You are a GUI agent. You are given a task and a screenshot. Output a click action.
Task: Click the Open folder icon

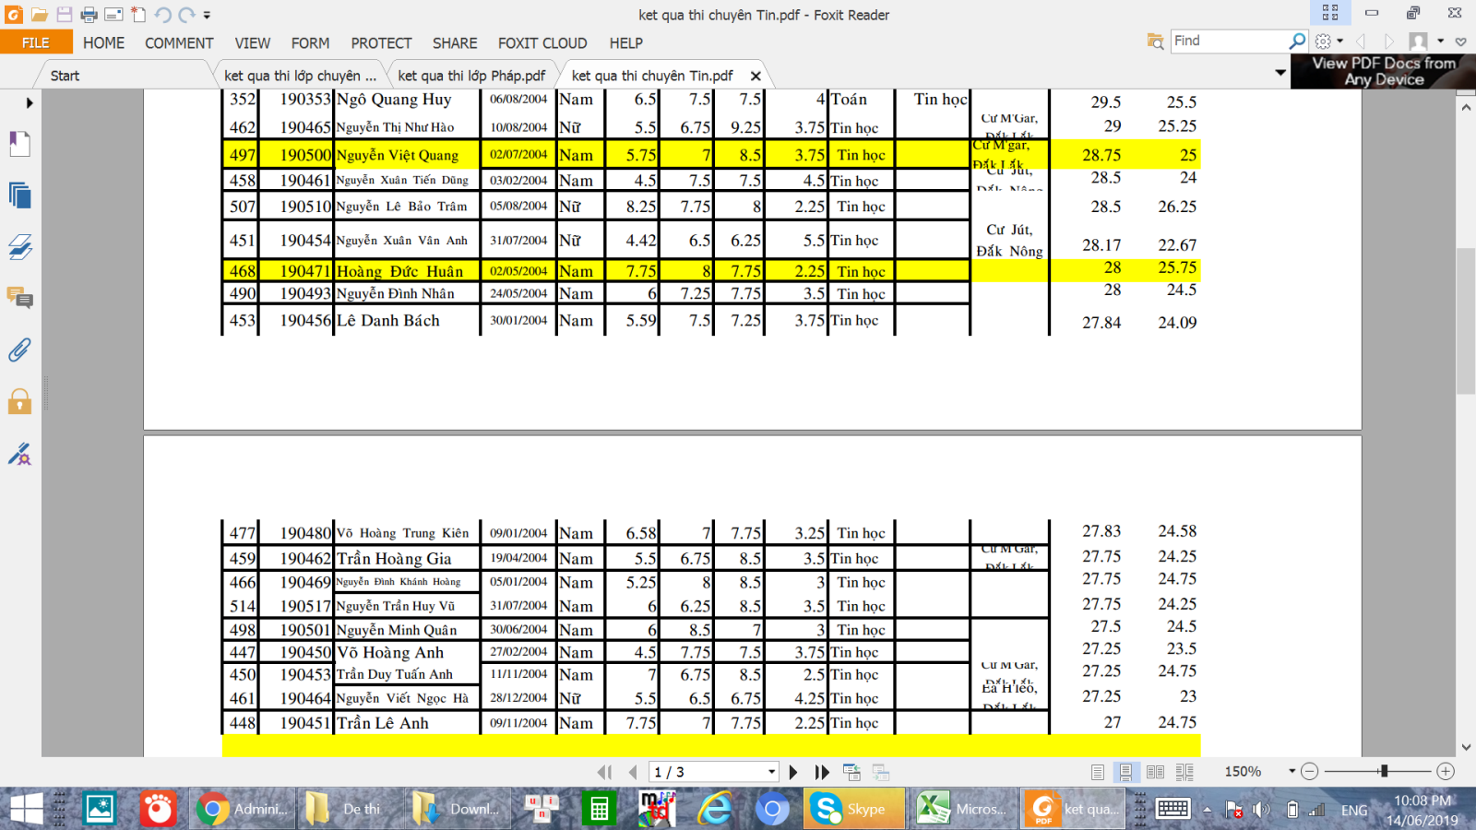(39, 15)
